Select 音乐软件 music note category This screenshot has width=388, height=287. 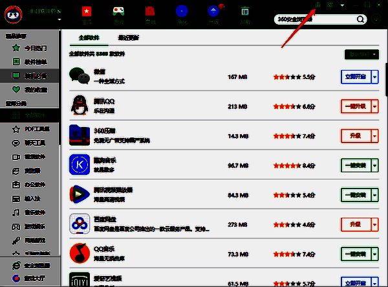[x=28, y=212]
